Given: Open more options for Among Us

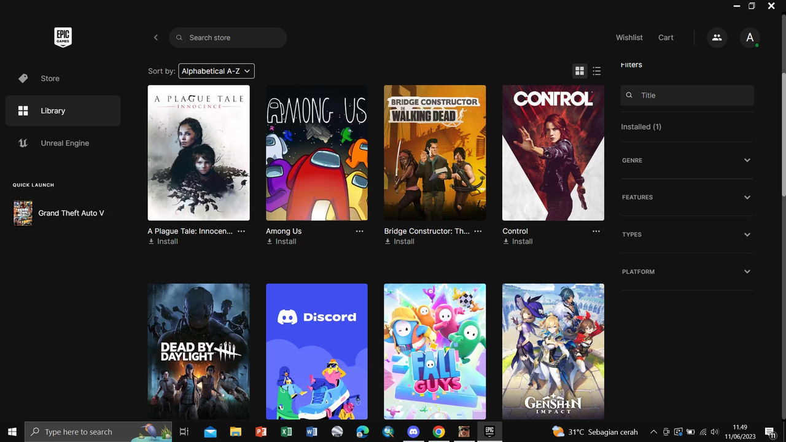Looking at the screenshot, I should (x=359, y=231).
